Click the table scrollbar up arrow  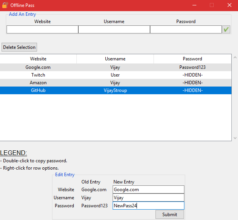click(235, 57)
